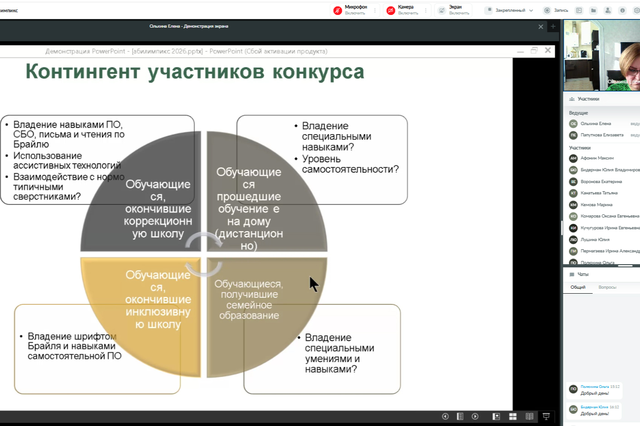
Task: Toggle the screen share (Экран) button
Action: pos(442,10)
